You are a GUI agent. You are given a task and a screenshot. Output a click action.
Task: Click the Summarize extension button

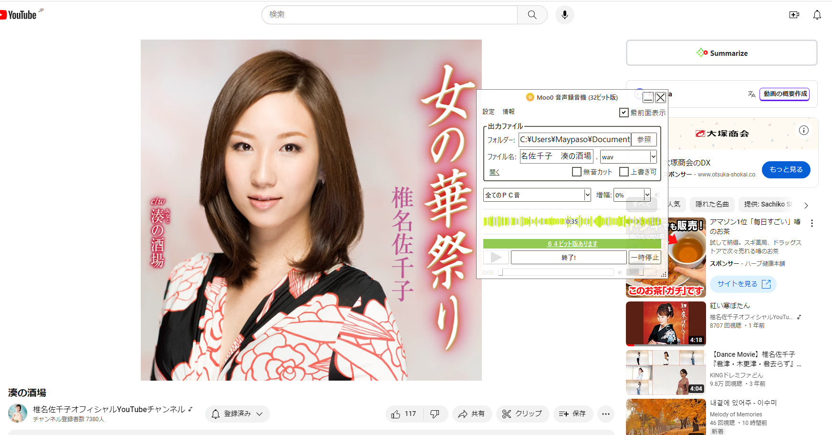click(x=721, y=53)
